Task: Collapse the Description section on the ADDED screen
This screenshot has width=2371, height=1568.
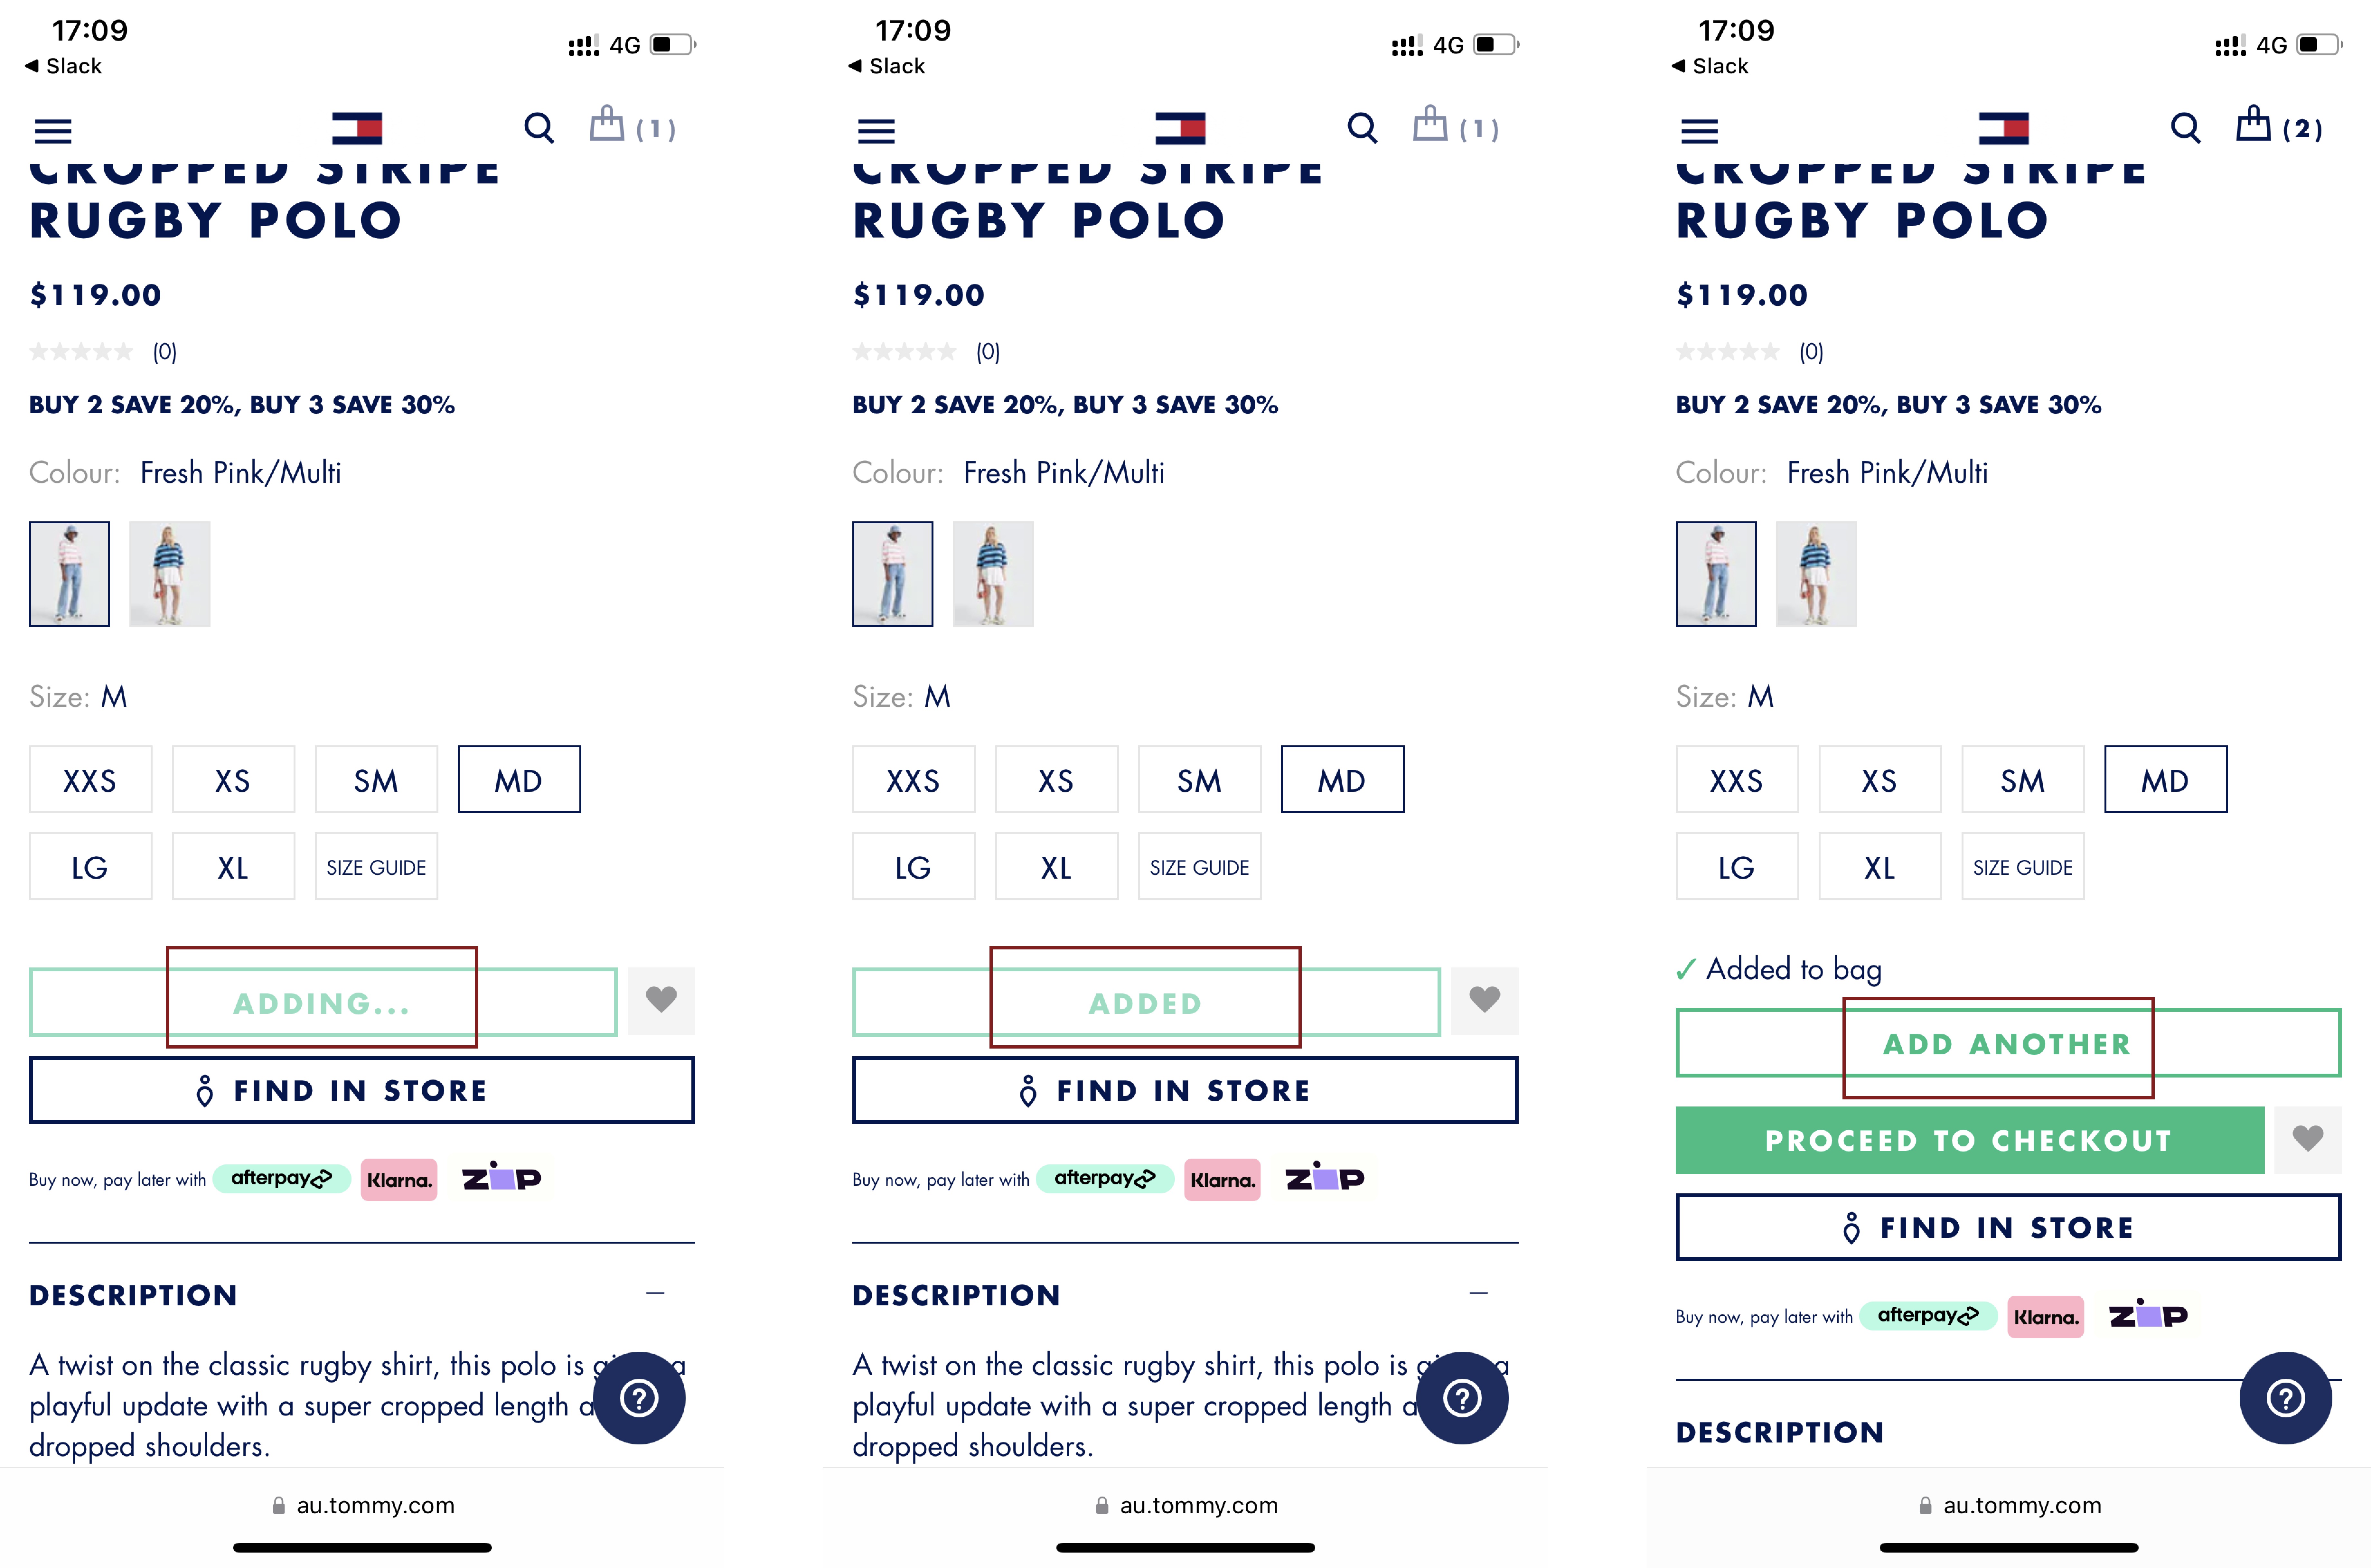Action: 1478,1293
